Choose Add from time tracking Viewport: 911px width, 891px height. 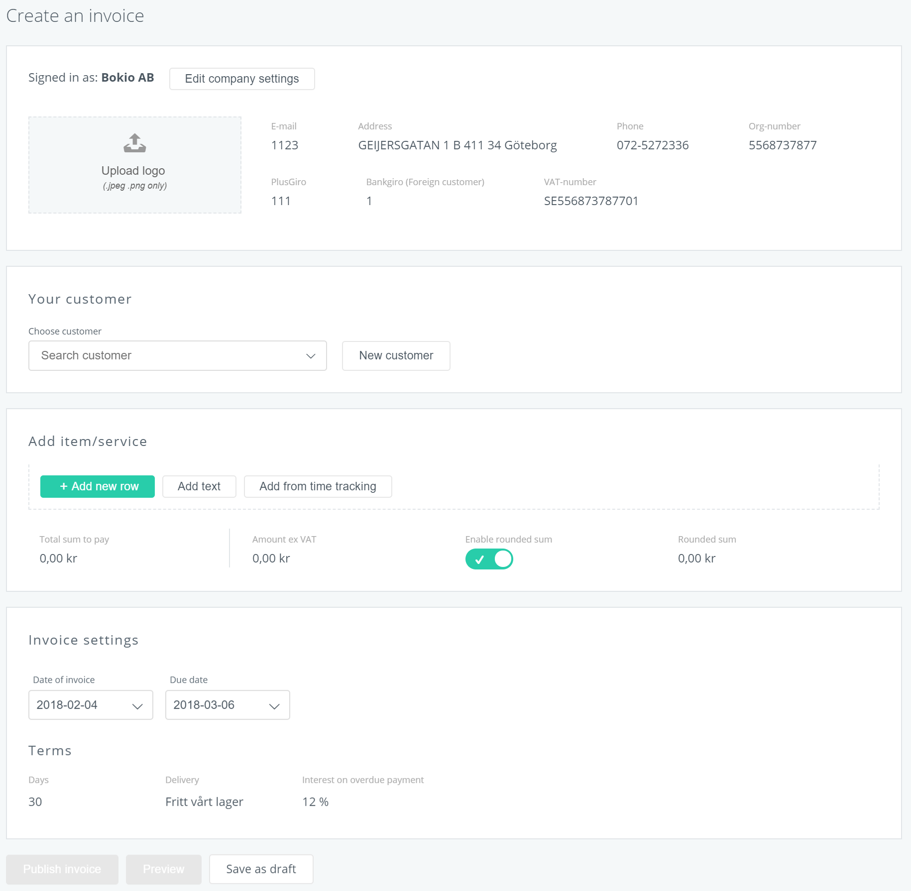click(x=318, y=486)
